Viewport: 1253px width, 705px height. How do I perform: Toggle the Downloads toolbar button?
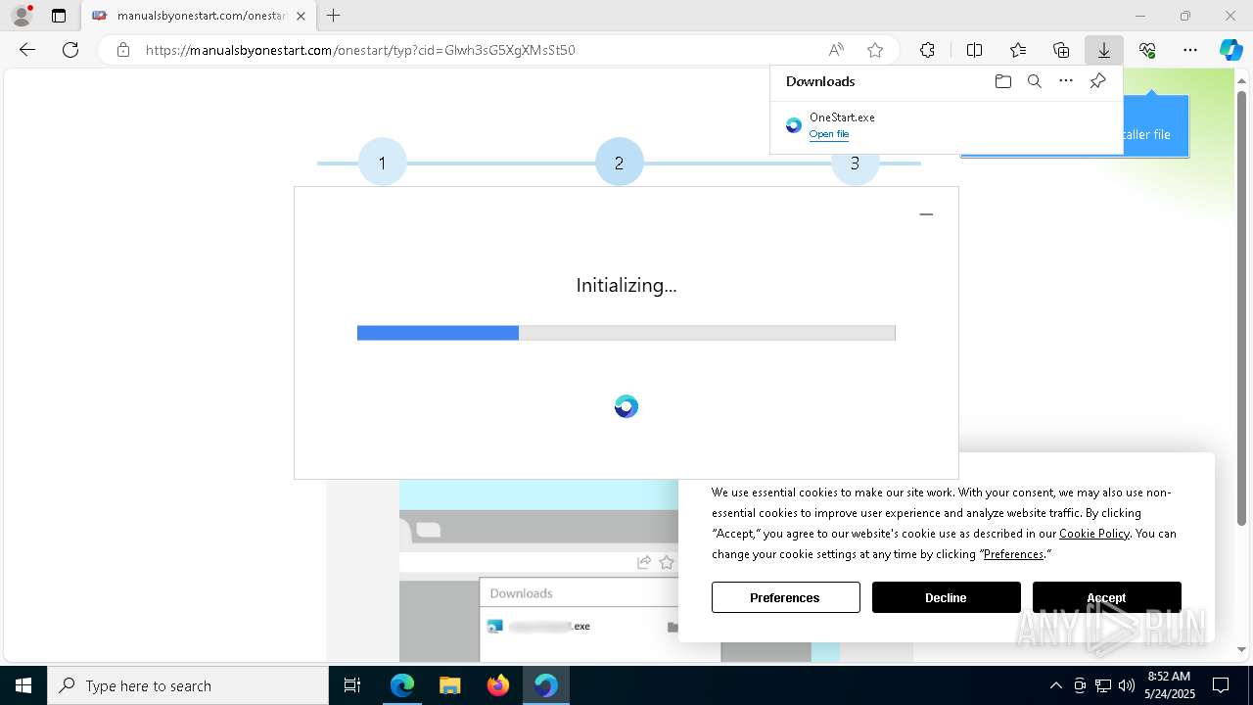[1104, 50]
